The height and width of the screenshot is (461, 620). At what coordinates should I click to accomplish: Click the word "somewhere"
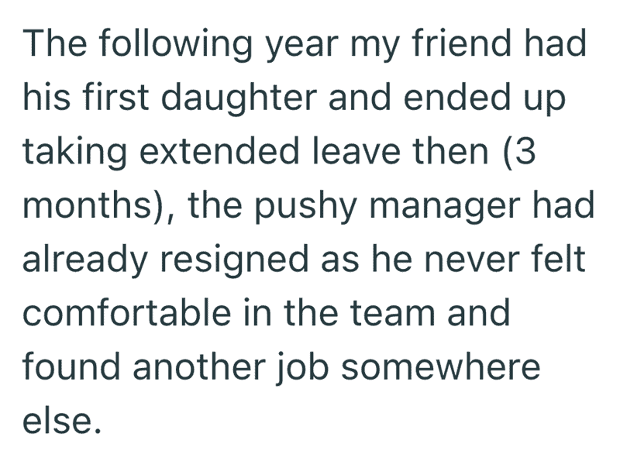click(x=440, y=367)
